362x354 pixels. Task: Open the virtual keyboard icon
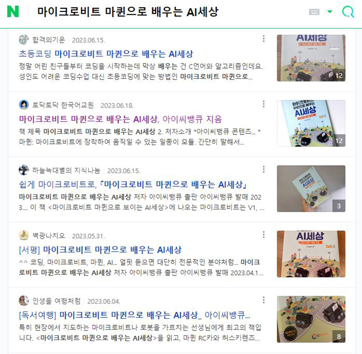[314, 12]
